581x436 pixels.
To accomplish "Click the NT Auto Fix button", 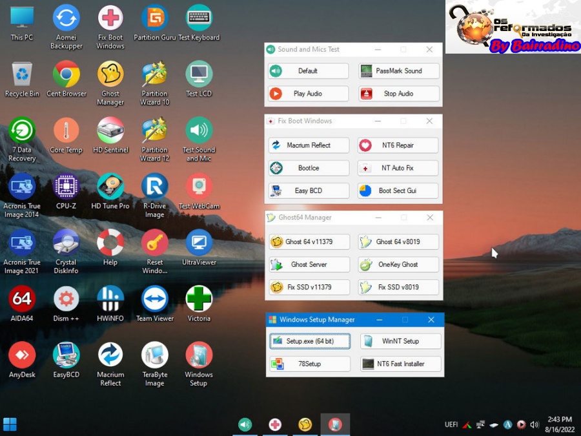I will click(x=398, y=168).
